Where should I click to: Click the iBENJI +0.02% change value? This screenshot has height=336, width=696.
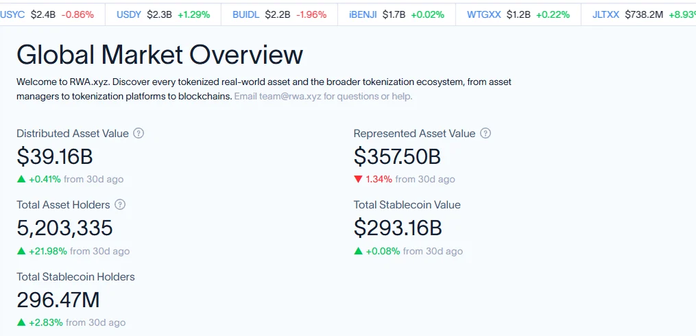427,14
